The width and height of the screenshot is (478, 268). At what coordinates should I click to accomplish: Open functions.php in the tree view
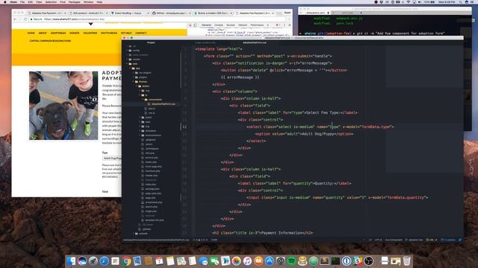coord(152,171)
